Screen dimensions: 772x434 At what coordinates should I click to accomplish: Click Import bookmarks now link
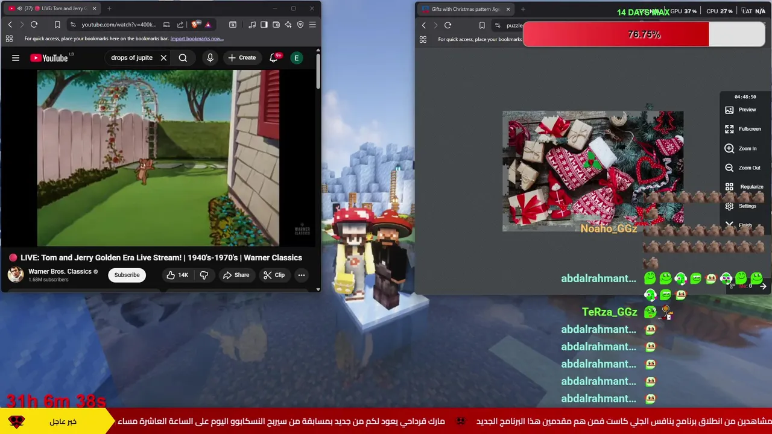197,39
